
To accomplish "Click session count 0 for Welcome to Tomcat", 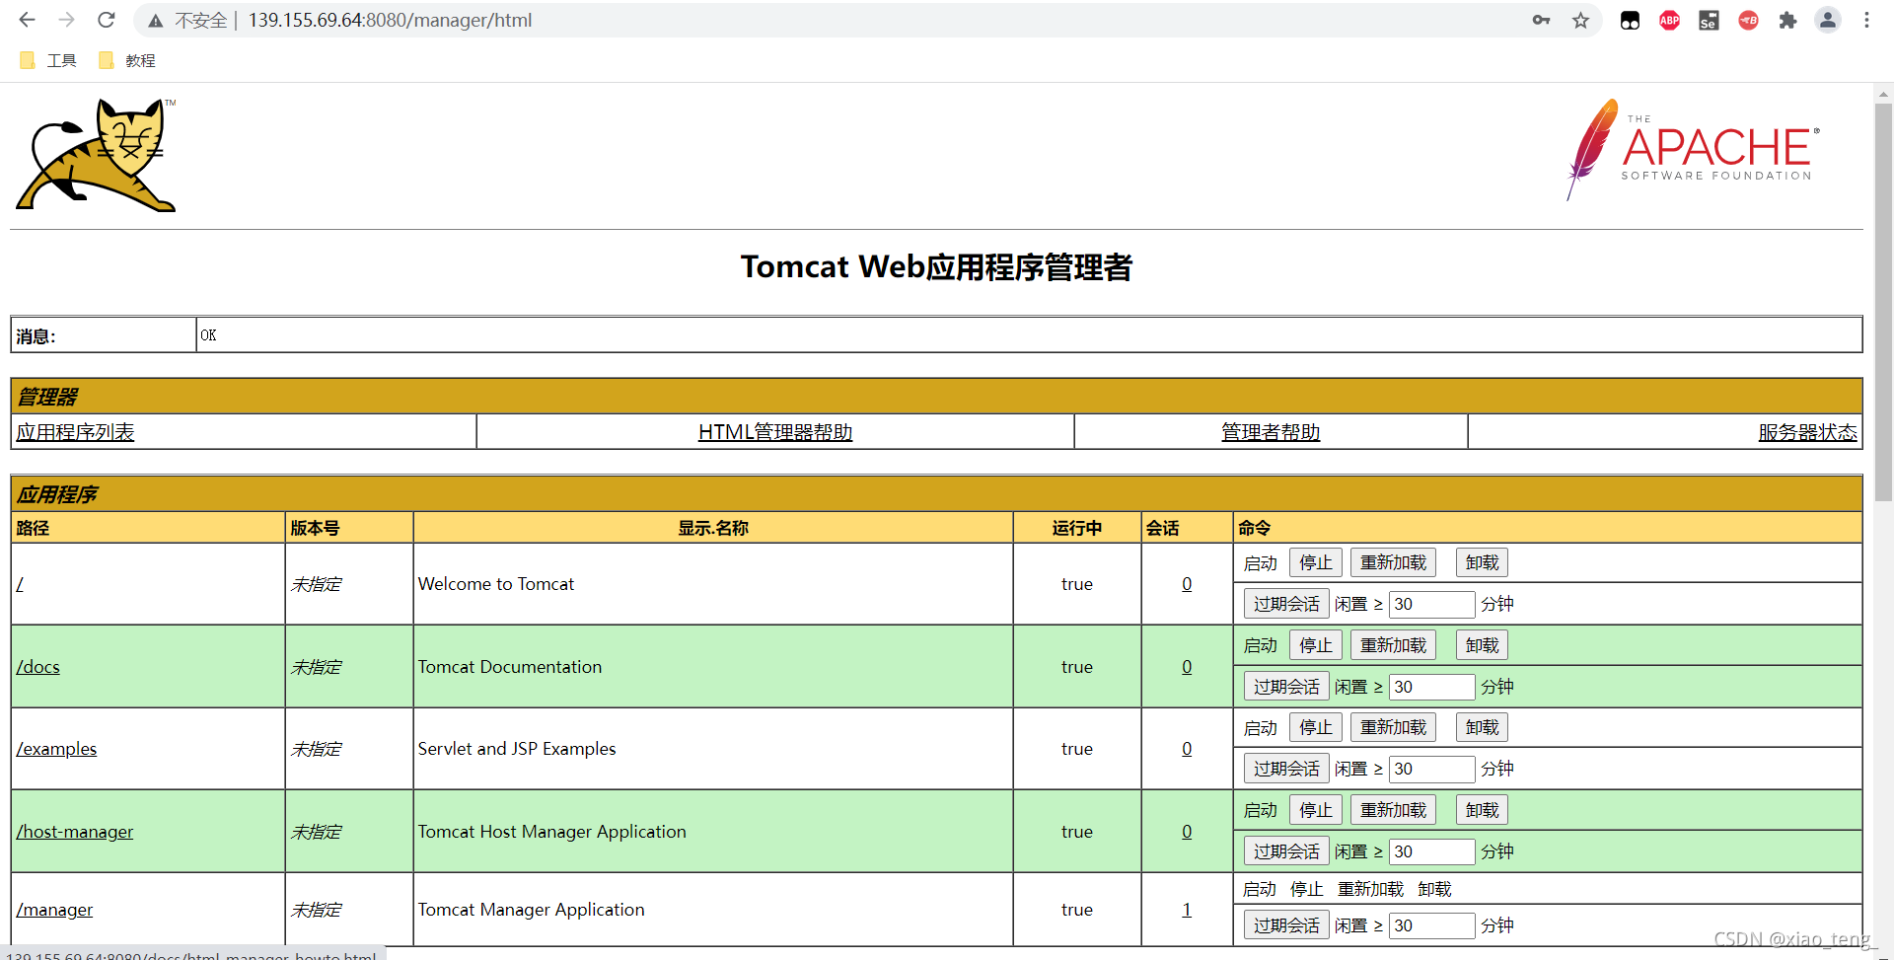I will [1187, 584].
